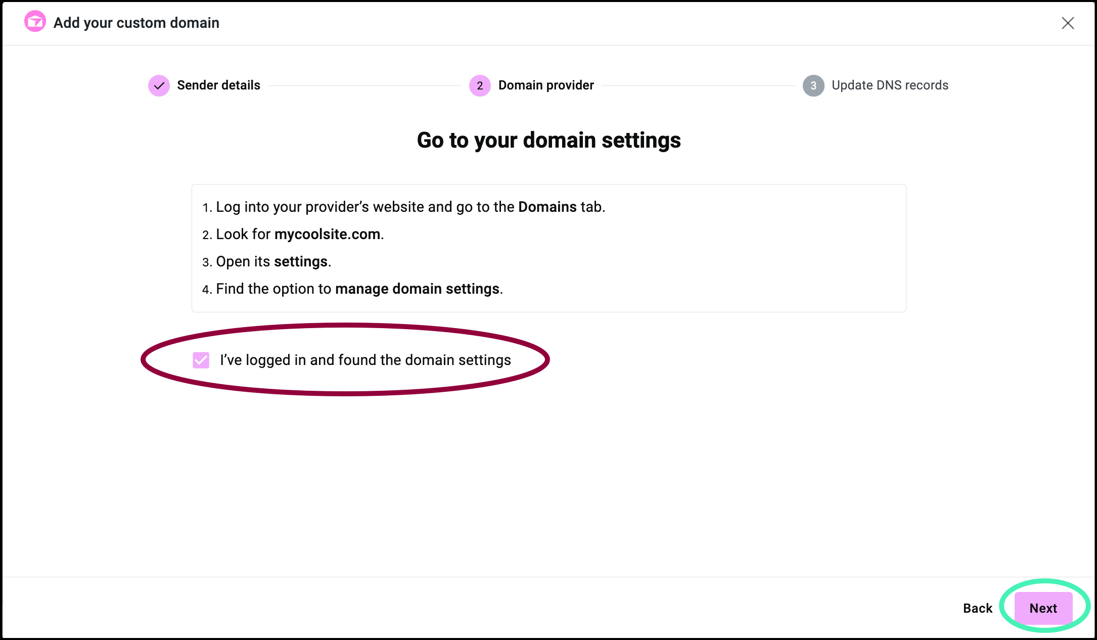Click the Sender details checkmark icon
This screenshot has height=640, width=1097.
click(158, 84)
